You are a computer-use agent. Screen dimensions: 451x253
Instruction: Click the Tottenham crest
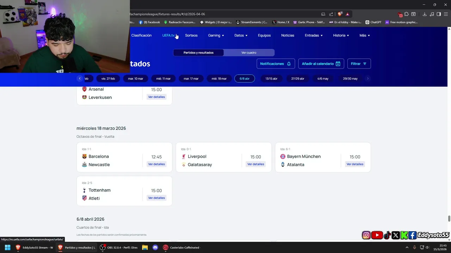coord(84,190)
